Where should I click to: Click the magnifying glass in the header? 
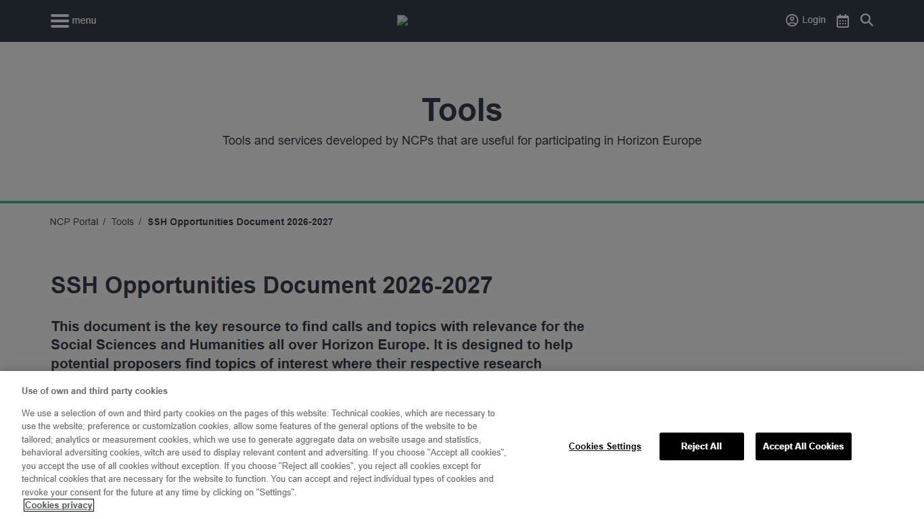(867, 20)
